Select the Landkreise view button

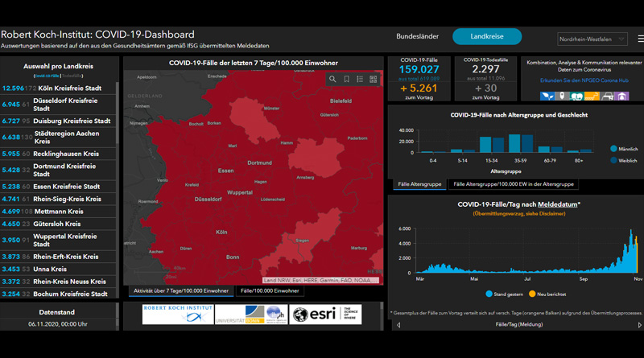(x=487, y=36)
